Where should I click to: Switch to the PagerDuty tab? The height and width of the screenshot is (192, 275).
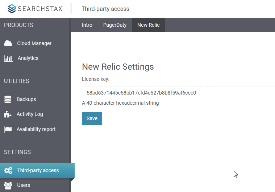(x=115, y=25)
